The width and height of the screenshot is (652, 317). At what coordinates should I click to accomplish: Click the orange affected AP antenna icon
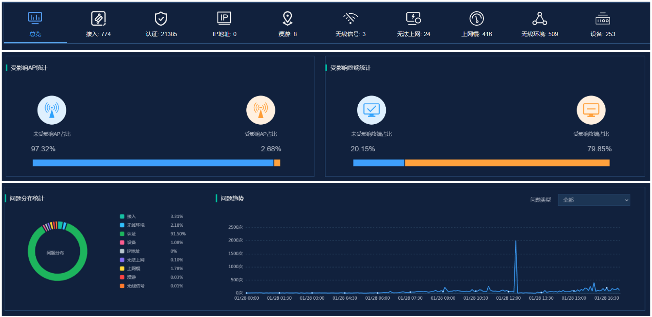(261, 110)
